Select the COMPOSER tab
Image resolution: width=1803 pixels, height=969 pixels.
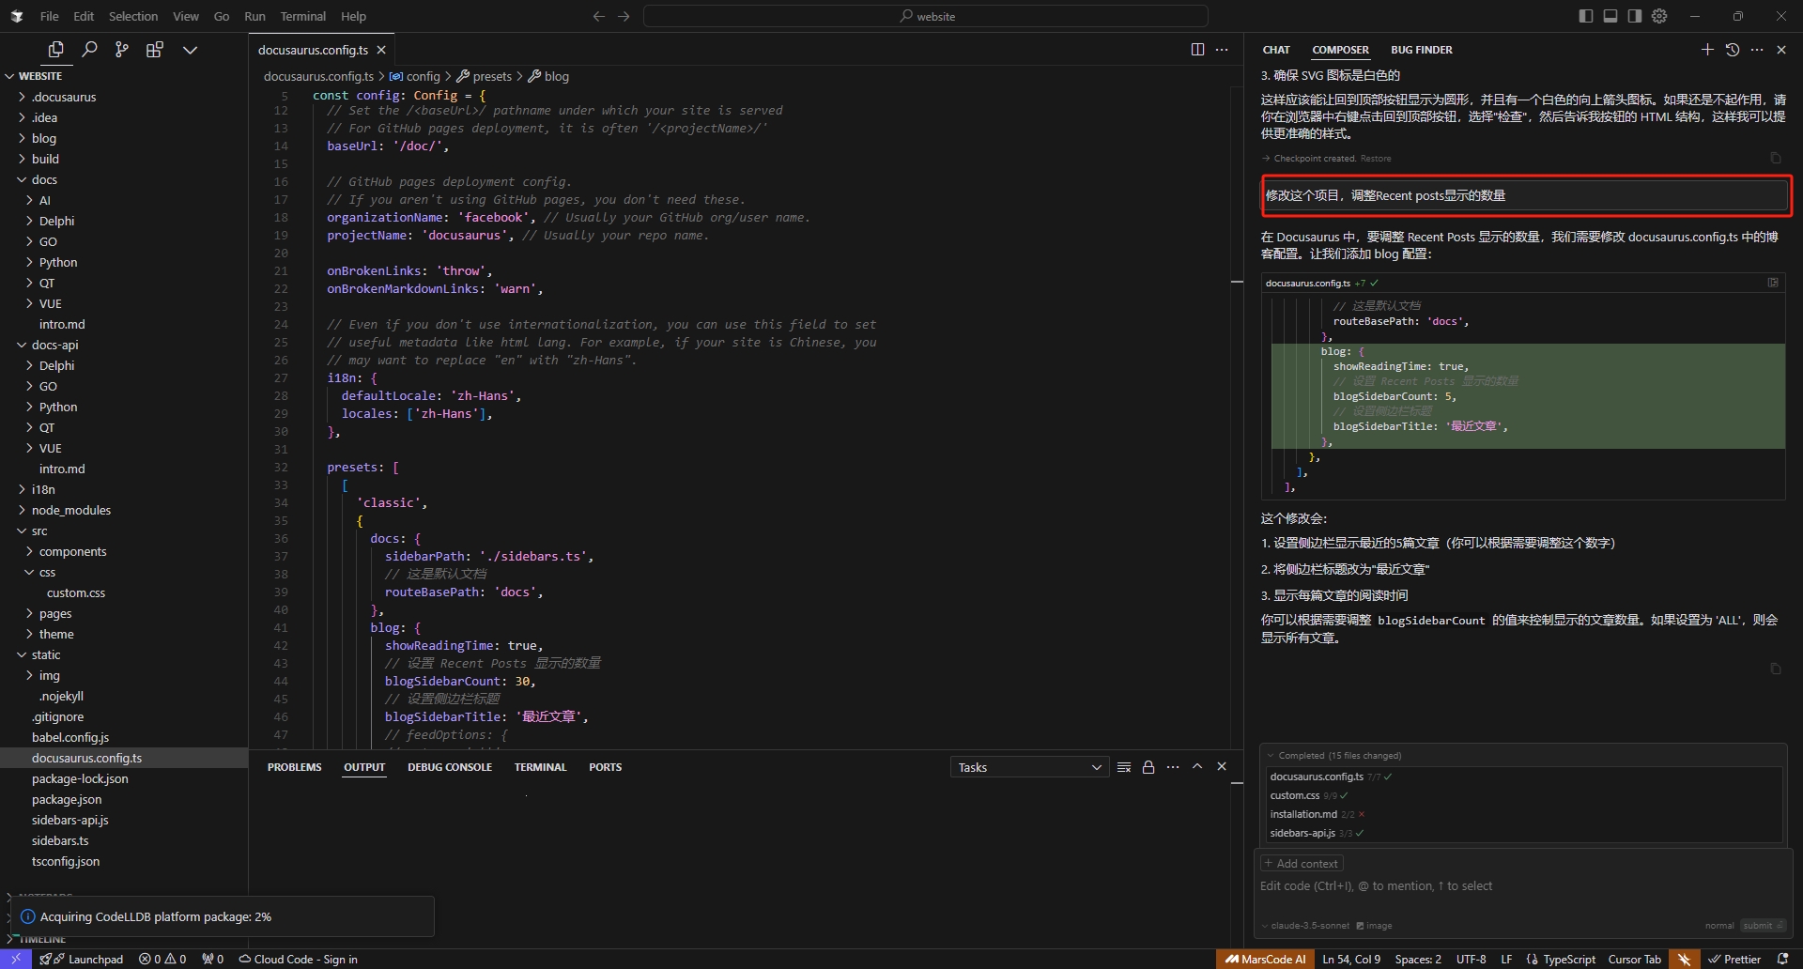coord(1340,50)
